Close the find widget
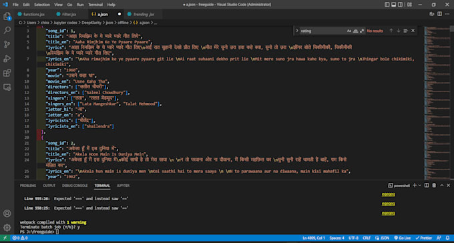 (x=413, y=31)
